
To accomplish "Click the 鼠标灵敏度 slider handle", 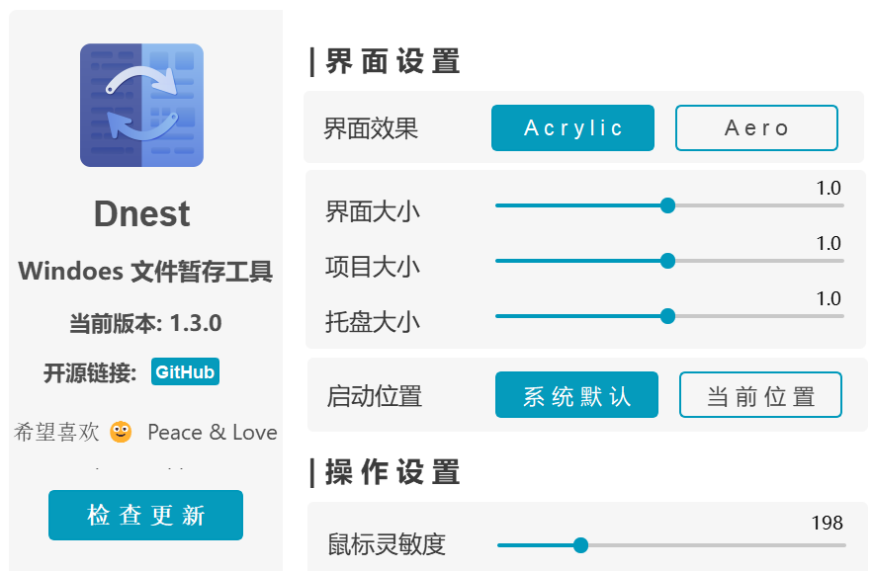I will point(581,545).
